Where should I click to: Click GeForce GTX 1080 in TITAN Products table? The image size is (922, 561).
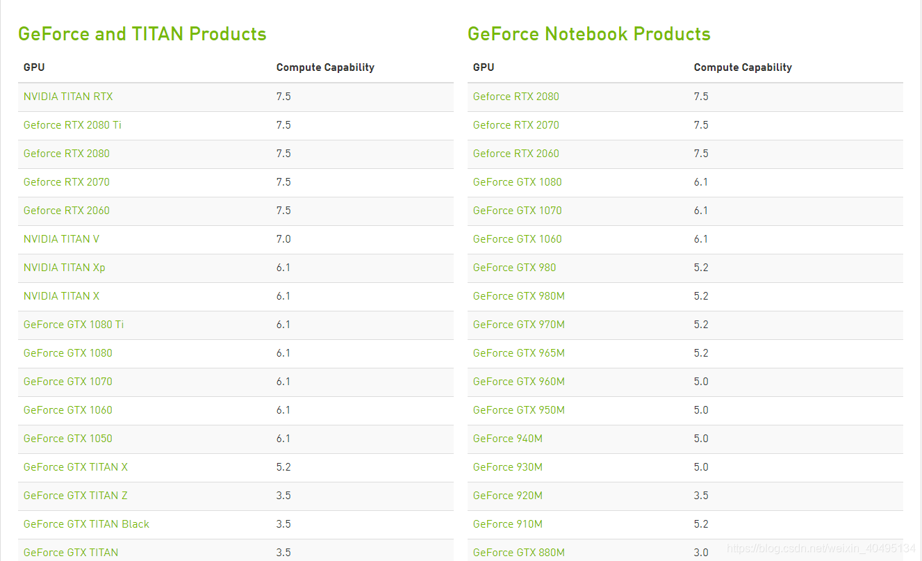68,353
